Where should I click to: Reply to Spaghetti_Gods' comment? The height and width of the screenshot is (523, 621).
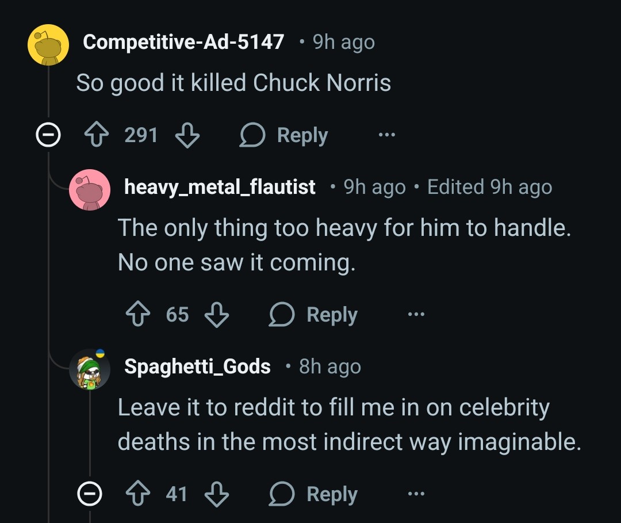(314, 494)
